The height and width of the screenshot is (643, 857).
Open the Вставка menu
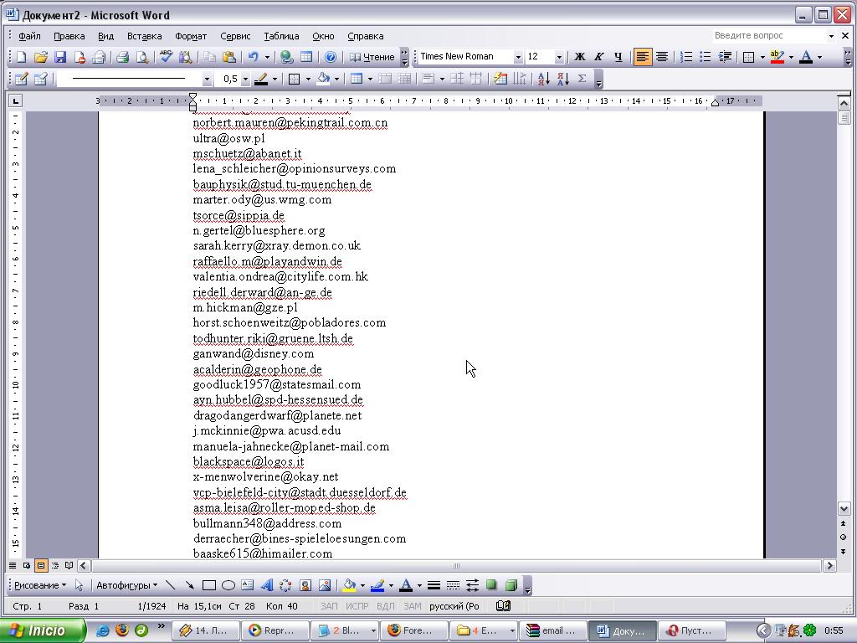coord(144,36)
